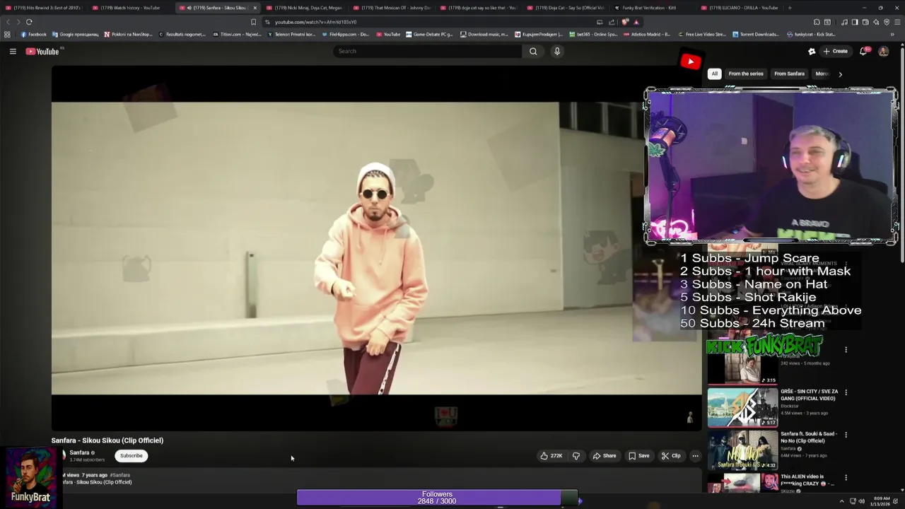Screen dimensions: 905x509
Task: Expand Windows hidden tray icons chevron
Action: 841,501
